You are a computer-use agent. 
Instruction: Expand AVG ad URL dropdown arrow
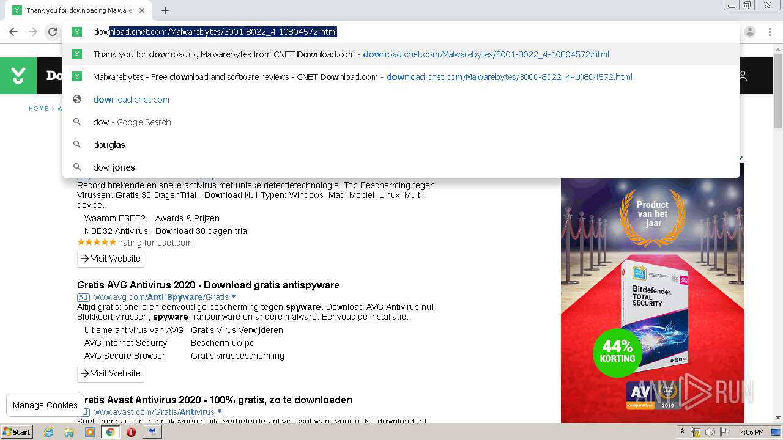(234, 297)
